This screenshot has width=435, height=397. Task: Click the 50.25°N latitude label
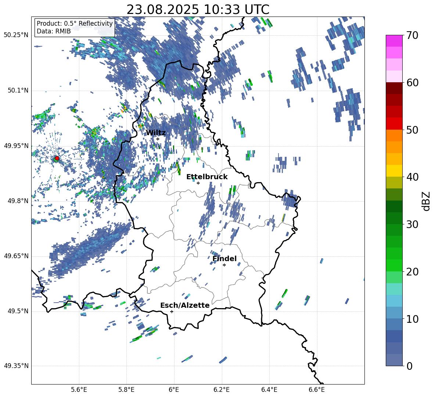click(x=16, y=35)
